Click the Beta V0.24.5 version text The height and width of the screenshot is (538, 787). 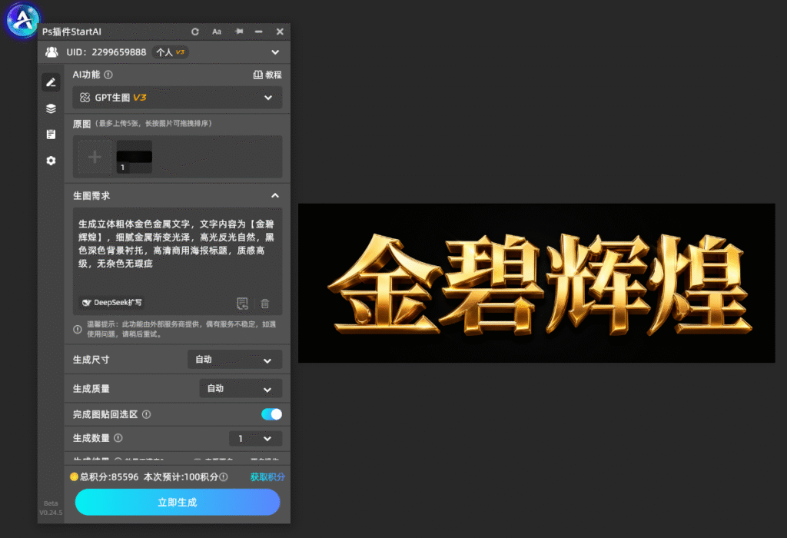[51, 508]
